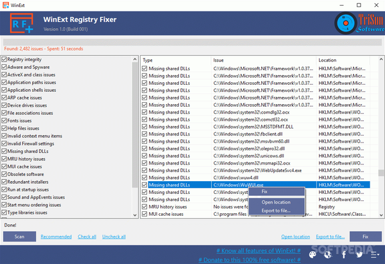Uncheck the highlighted WuWUI.exe row checkbox
Viewport: 385px width, 264px height.
click(144, 185)
